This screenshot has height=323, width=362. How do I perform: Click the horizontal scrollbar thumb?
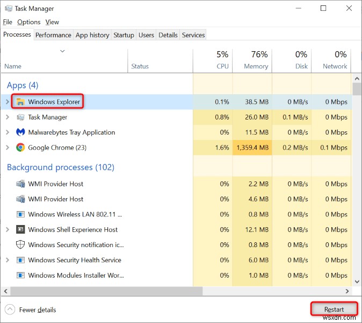click(x=106, y=291)
